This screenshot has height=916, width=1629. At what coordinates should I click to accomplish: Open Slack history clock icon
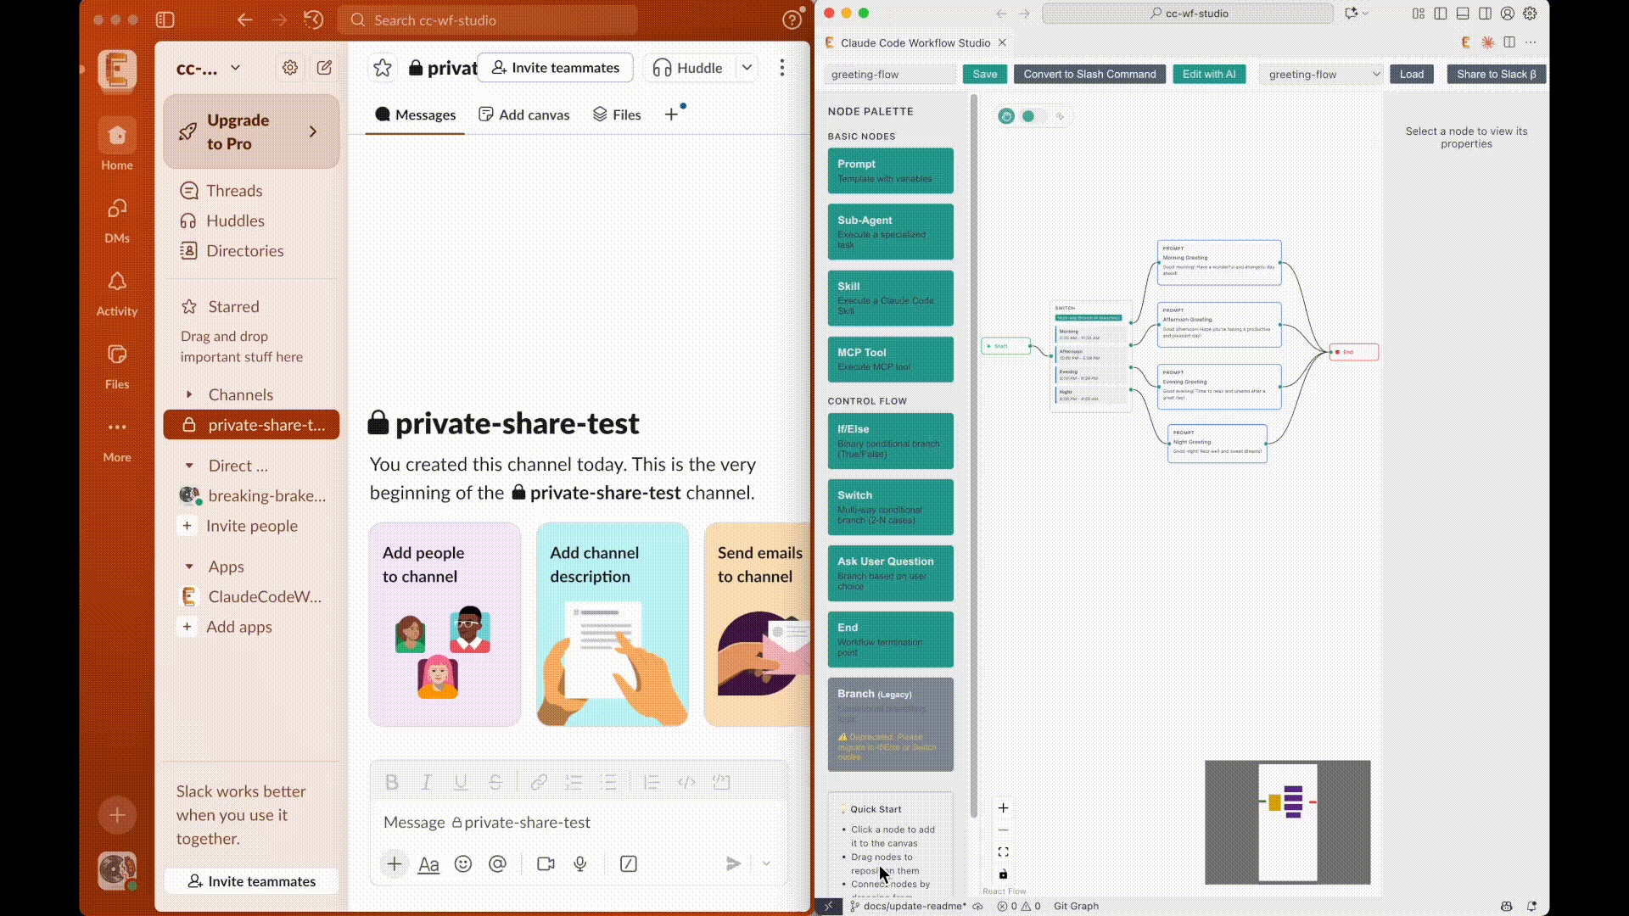click(313, 20)
